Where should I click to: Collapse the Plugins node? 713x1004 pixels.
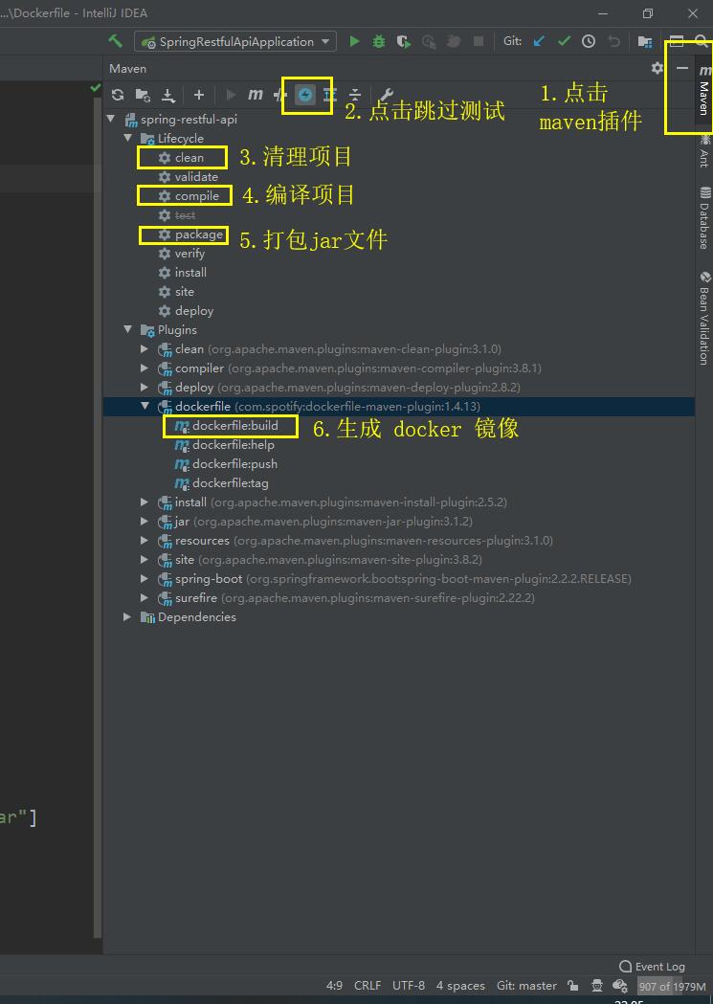click(x=128, y=330)
